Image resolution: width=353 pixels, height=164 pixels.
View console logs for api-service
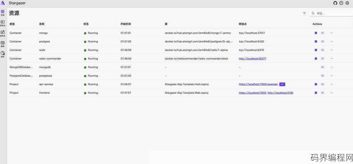(322, 84)
